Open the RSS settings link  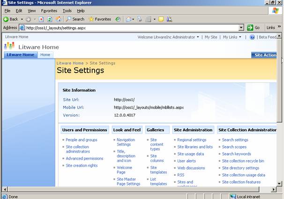[x=180, y=175]
